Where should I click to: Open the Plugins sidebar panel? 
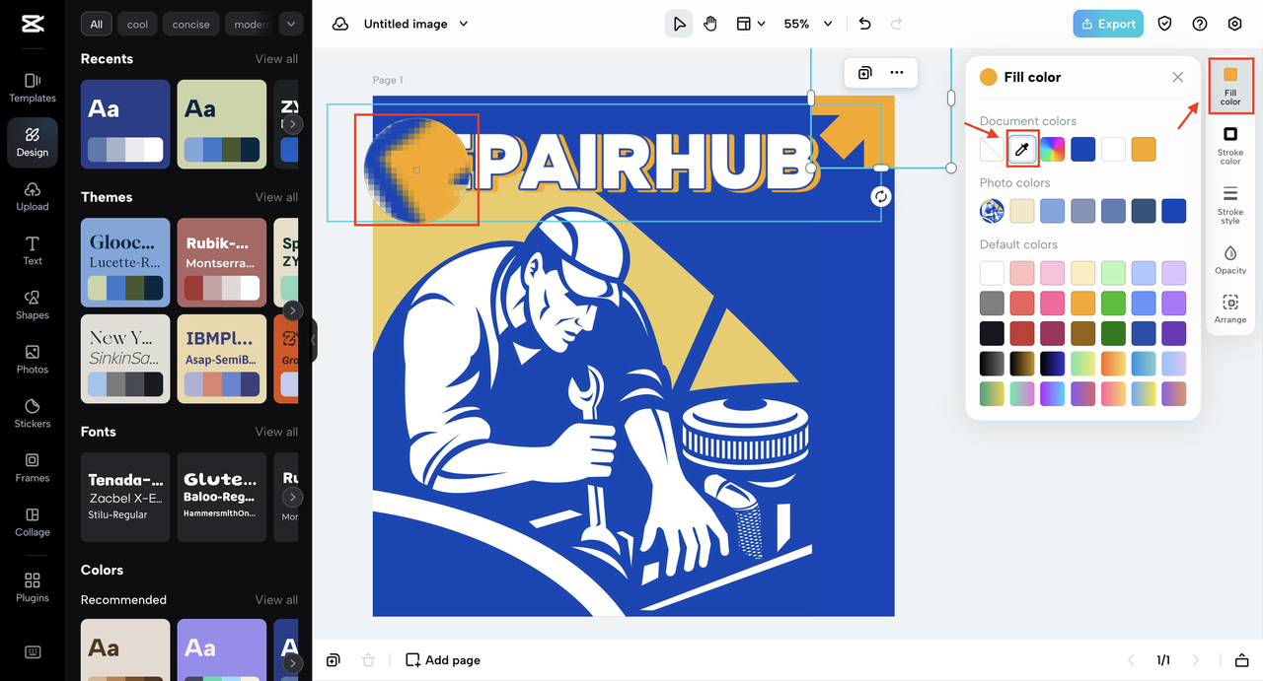[33, 586]
